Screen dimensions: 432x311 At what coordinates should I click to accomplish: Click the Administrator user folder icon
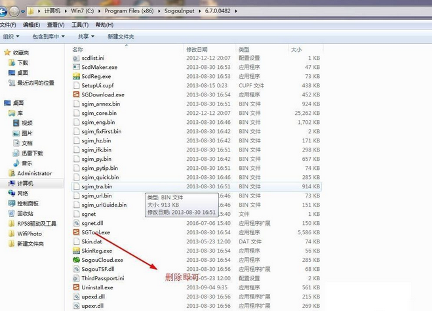coord(12,173)
